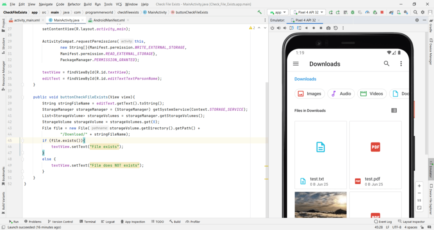Viewport: 434px width, 230px height.
Task: Open the Device Manager side panel
Action: [431, 52]
